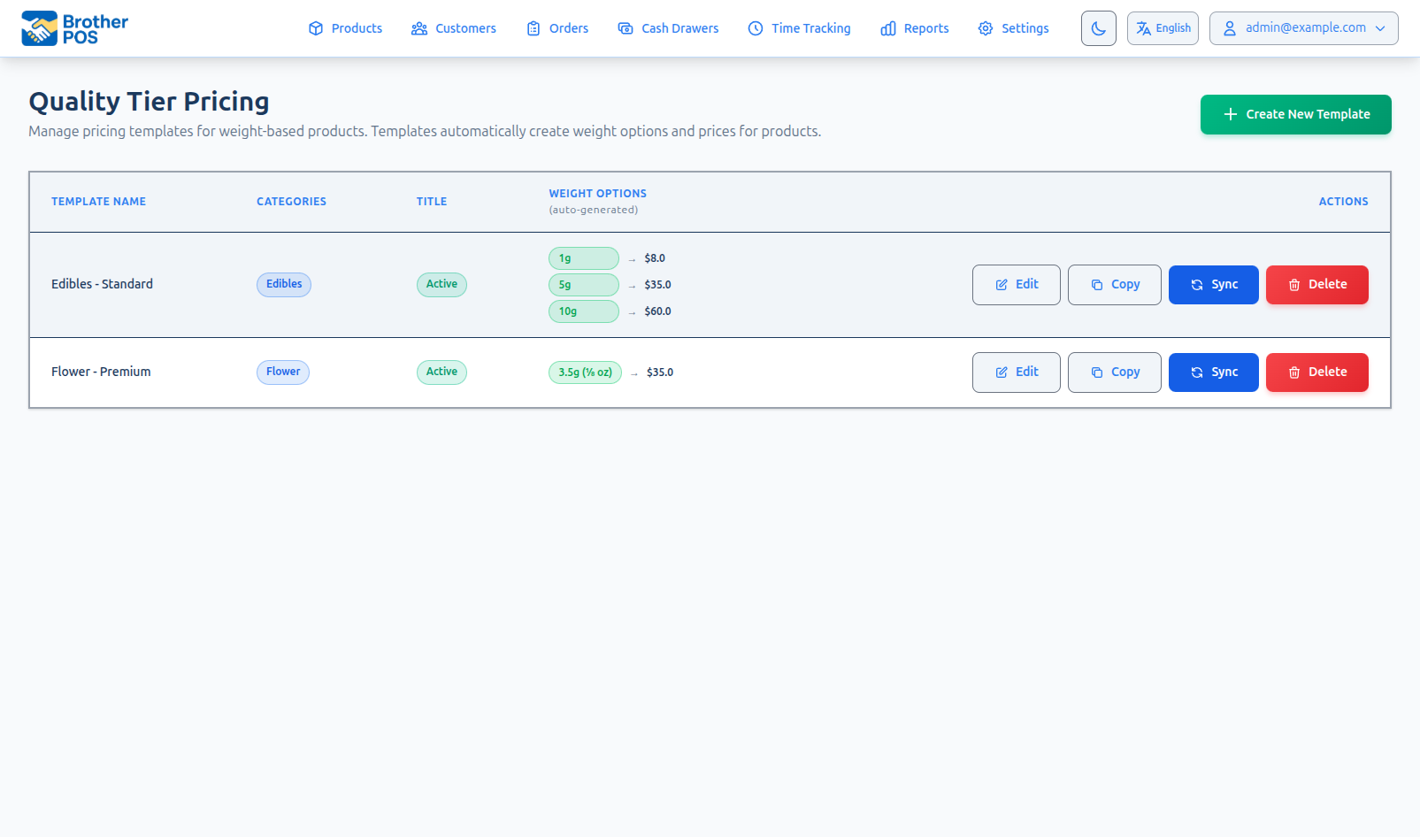Select the Customers icon in the navigation

418,28
